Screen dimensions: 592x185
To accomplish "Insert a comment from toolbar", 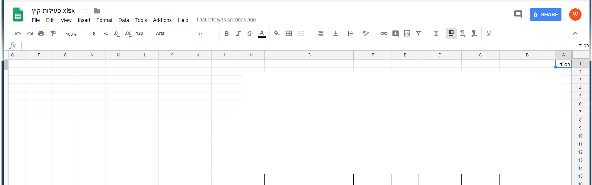I will coord(395,33).
